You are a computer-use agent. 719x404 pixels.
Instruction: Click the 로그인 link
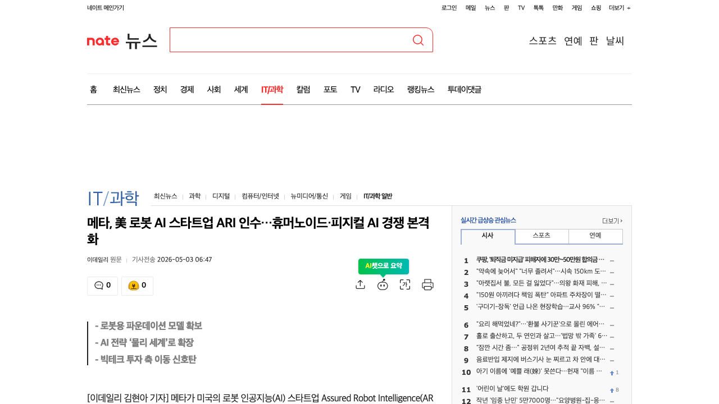pyautogui.click(x=449, y=8)
